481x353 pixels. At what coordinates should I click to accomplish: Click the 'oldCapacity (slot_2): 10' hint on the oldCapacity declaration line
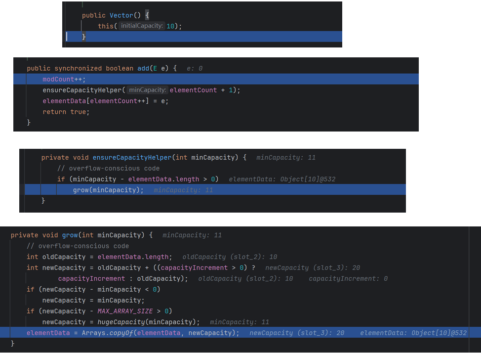tap(230, 257)
